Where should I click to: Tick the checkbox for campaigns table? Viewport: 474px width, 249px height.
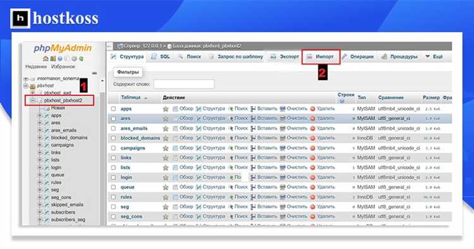113,148
